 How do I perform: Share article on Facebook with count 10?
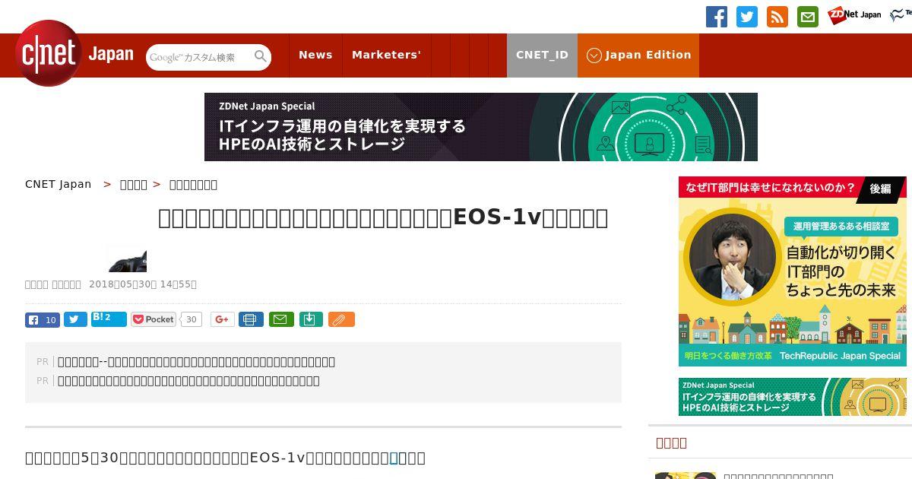(43, 320)
